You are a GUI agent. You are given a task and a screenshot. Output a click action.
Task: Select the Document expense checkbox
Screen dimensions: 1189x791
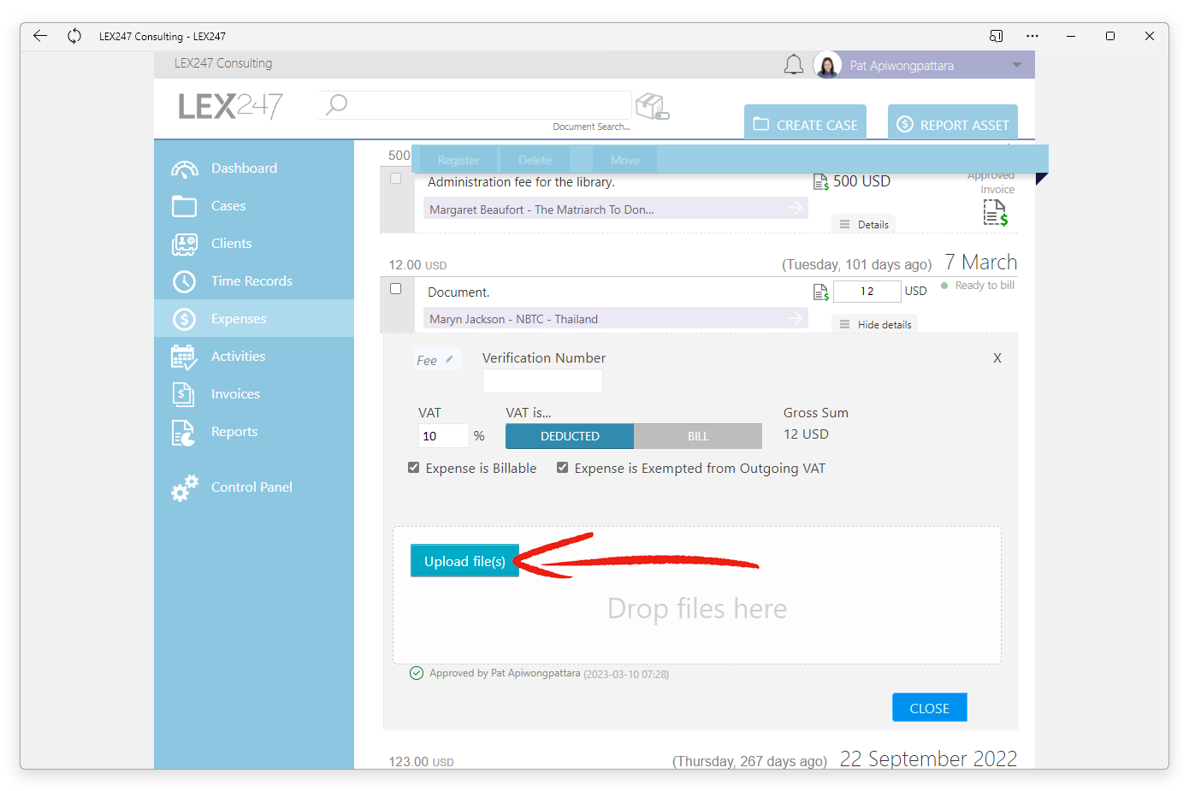(395, 289)
